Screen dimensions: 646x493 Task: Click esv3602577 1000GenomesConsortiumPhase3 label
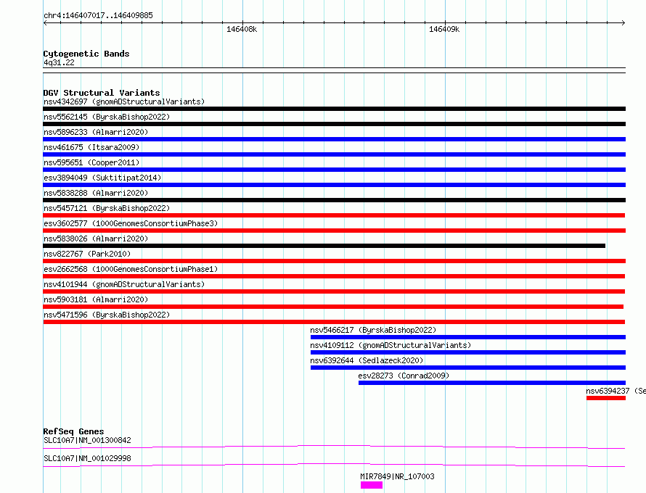point(131,223)
